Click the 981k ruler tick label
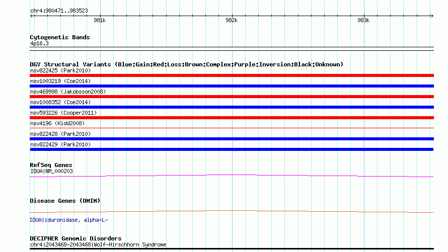Screen dimensions: 448x252 coord(100,20)
